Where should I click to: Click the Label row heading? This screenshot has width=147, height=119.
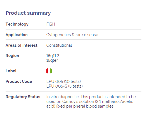click(11, 71)
